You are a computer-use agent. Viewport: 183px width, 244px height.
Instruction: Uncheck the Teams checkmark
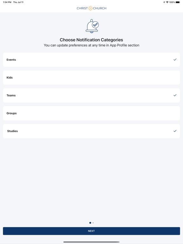coord(175,95)
